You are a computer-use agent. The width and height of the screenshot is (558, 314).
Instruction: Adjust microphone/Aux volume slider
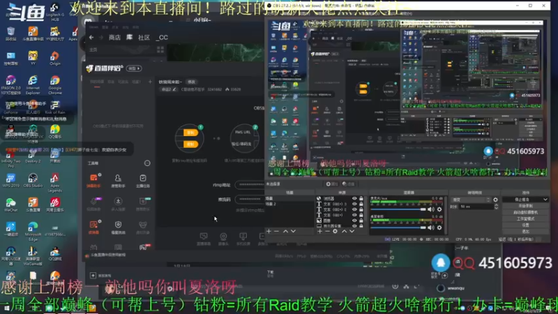(398, 209)
